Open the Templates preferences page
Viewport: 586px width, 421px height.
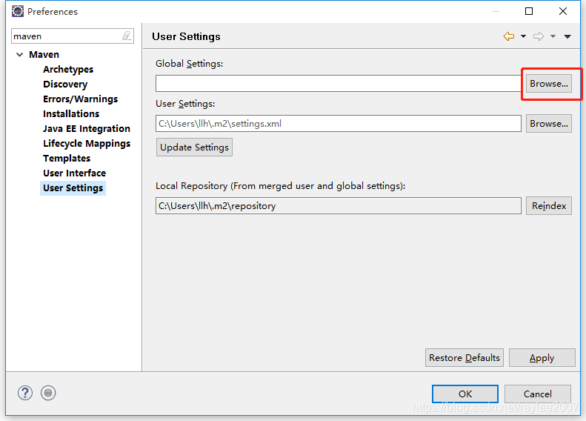(67, 158)
